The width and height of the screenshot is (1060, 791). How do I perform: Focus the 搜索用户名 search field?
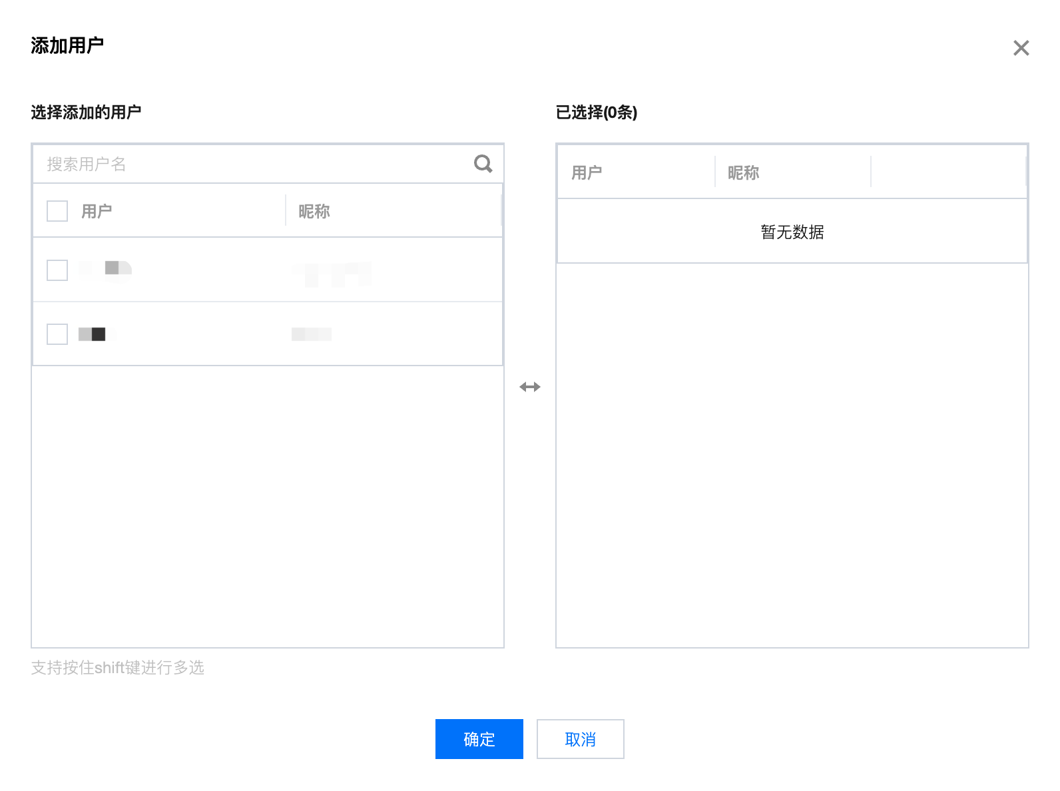tap(253, 164)
